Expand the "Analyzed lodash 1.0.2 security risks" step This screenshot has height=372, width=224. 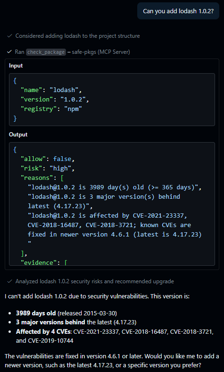pos(95,281)
